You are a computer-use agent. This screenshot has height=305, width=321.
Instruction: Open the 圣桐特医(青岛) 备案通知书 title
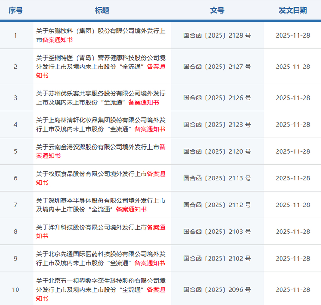(100, 67)
